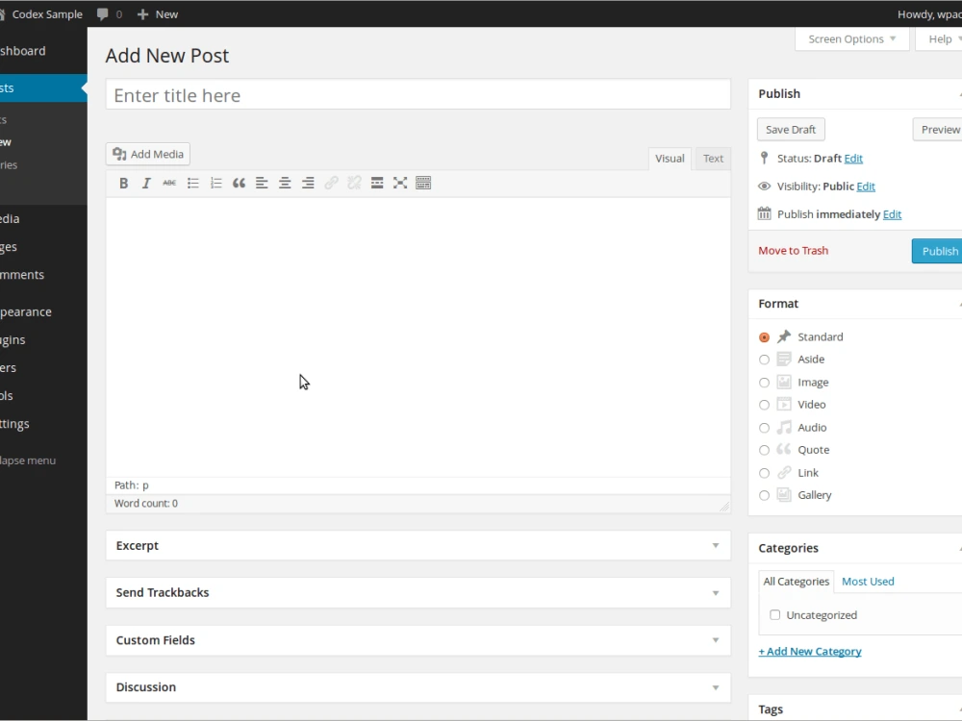Select the Aside post format
This screenshot has width=962, height=721.
tap(764, 360)
